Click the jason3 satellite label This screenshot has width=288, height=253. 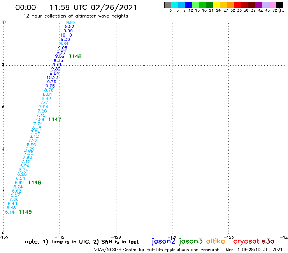click(191, 241)
